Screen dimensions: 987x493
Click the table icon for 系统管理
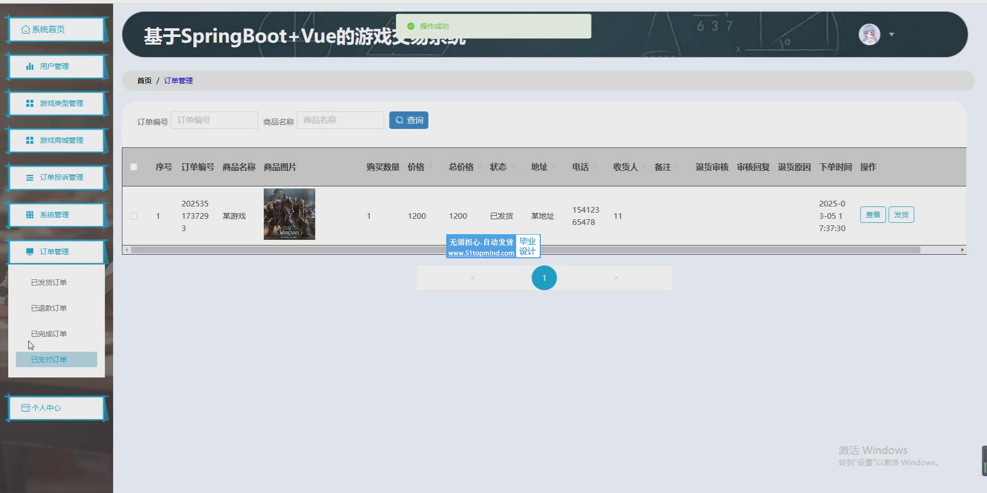click(x=30, y=215)
